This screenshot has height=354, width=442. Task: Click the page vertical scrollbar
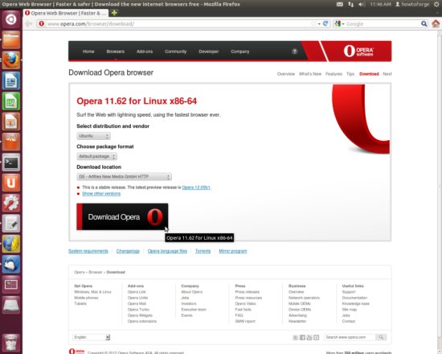pos(439,192)
